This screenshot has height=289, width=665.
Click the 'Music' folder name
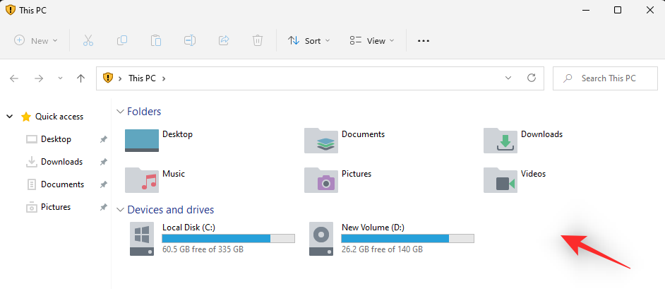coord(174,174)
